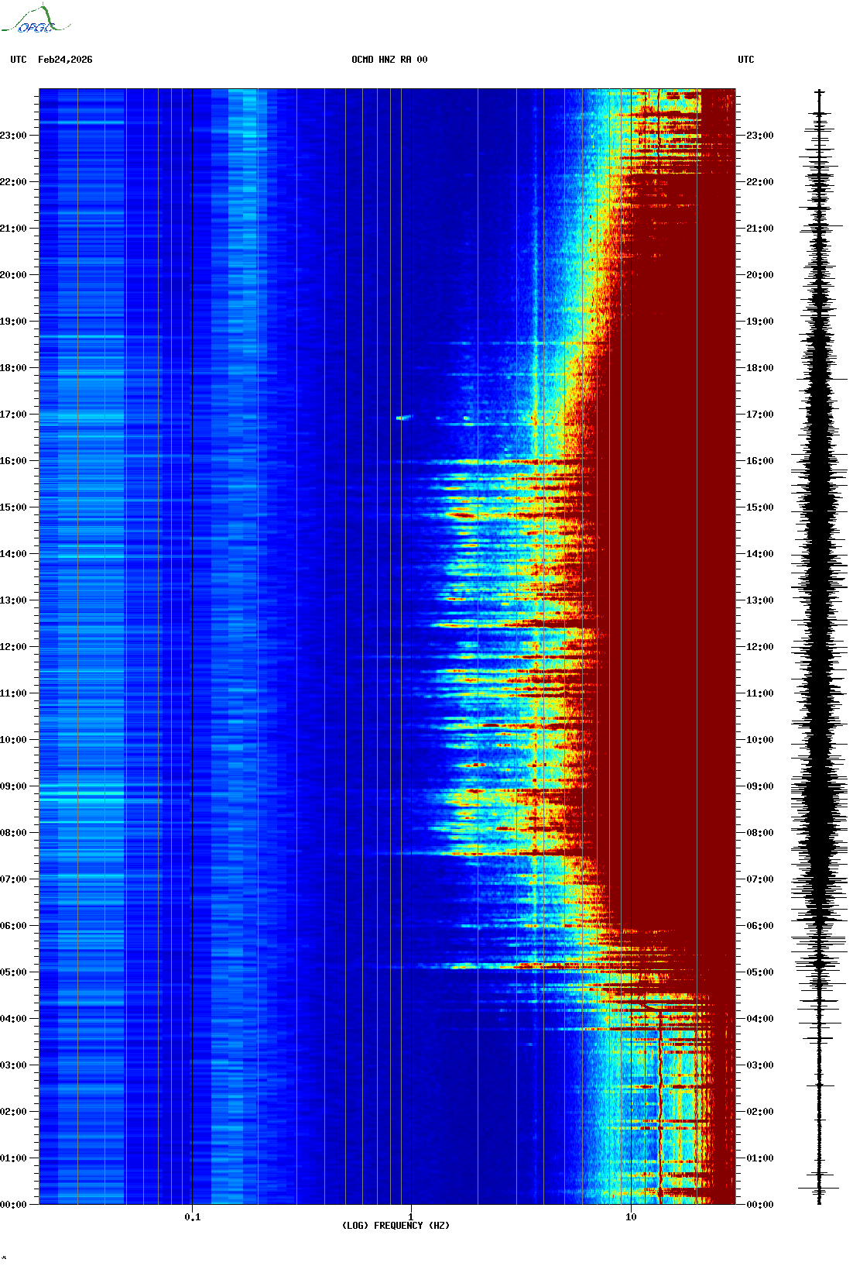Click the 23:00 label on the right time axis
Image resolution: width=853 pixels, height=1266 pixels.
tap(759, 136)
